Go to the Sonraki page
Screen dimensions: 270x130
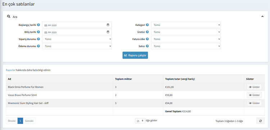pyautogui.click(x=29, y=121)
